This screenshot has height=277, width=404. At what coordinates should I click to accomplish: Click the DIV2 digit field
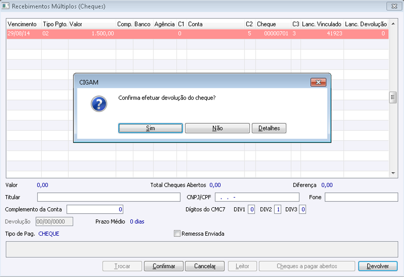pyautogui.click(x=277, y=209)
